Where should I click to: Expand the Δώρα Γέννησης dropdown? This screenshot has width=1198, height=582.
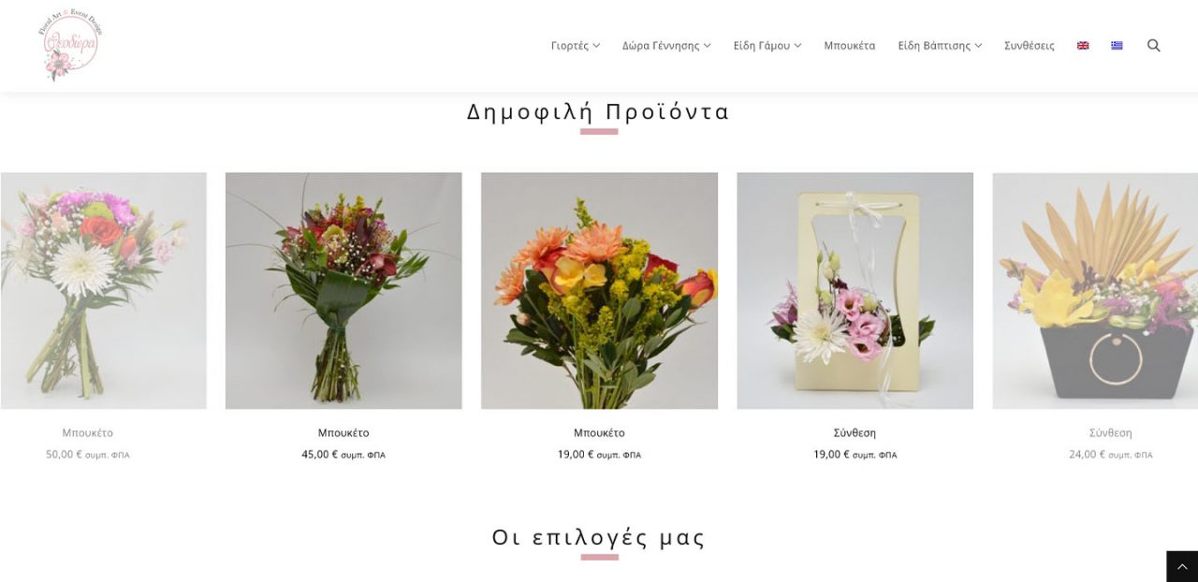[666, 45]
